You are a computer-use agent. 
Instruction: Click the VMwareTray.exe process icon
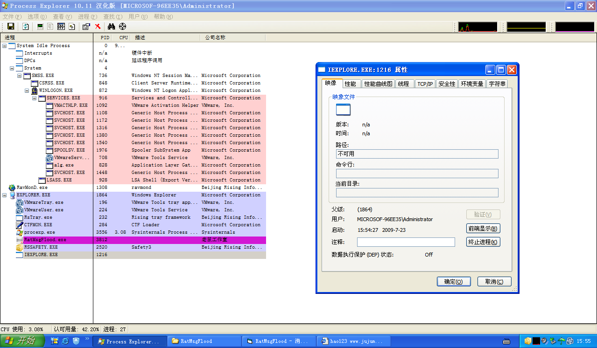(20, 202)
